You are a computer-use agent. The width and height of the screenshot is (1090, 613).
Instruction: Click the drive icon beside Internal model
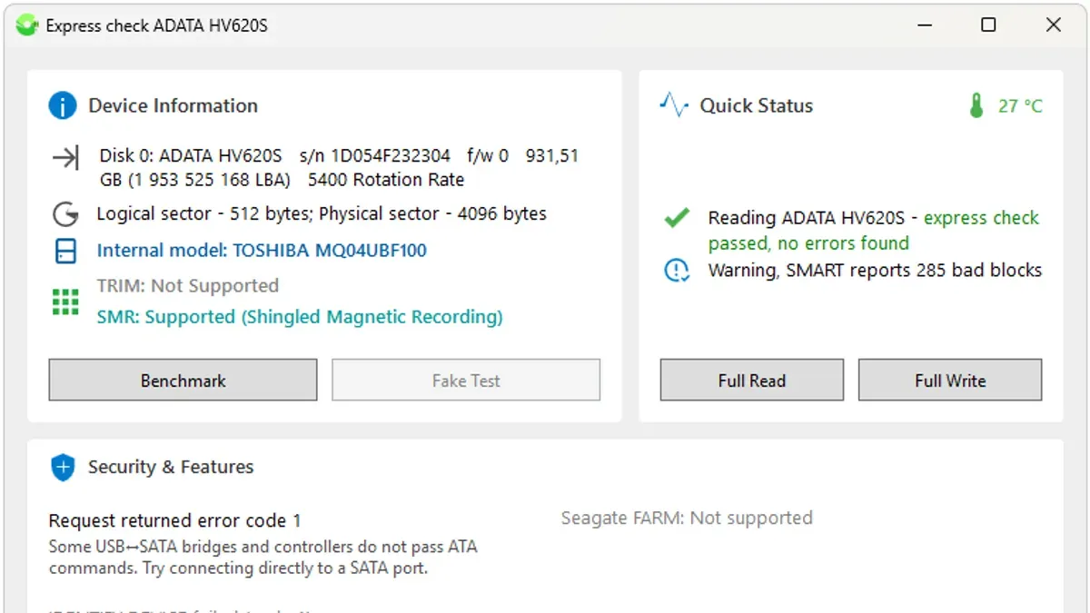point(65,252)
